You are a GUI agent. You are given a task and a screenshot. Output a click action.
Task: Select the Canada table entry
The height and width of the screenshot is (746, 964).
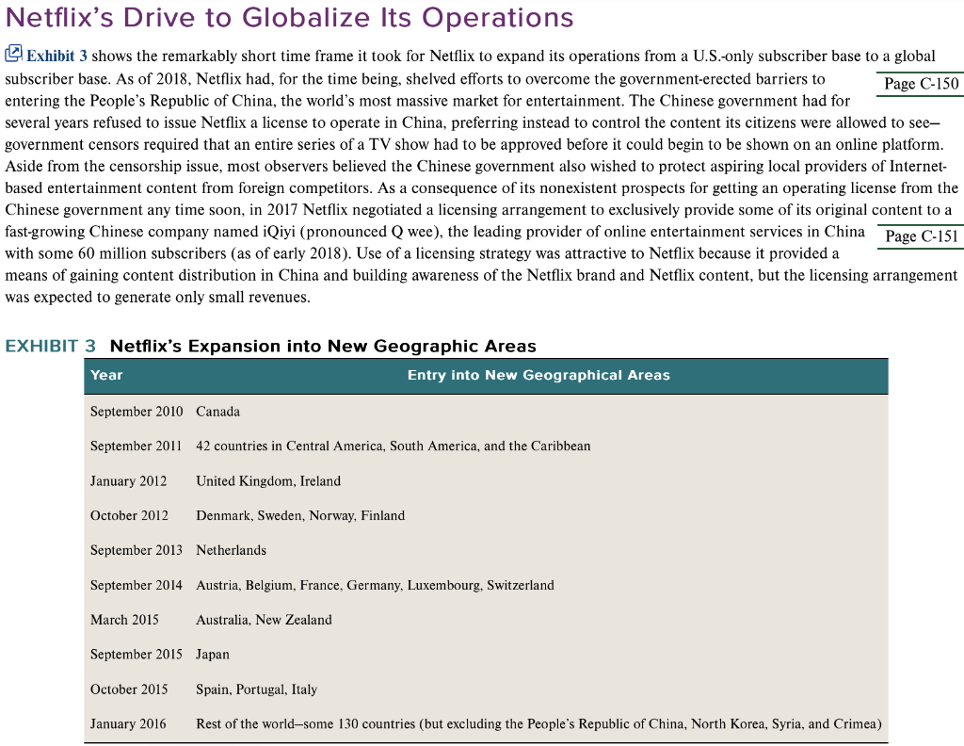217,412
